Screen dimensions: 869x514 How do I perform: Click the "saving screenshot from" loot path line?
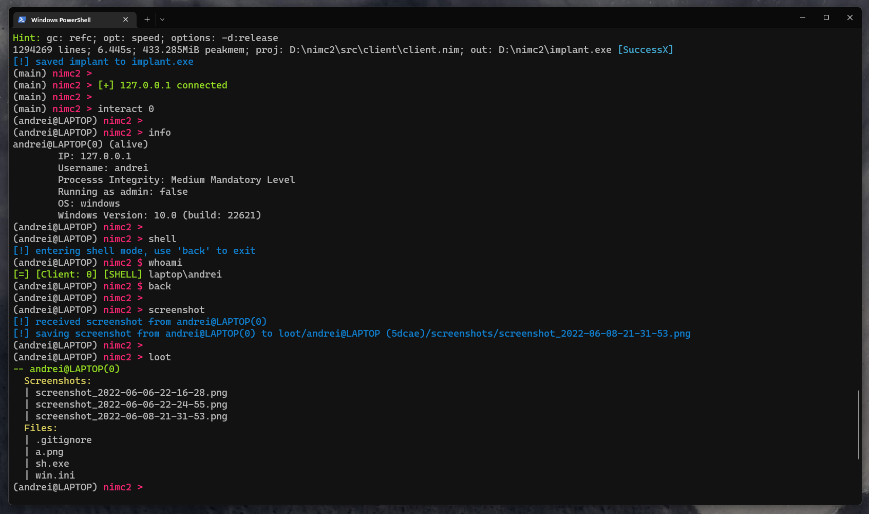[x=352, y=334]
